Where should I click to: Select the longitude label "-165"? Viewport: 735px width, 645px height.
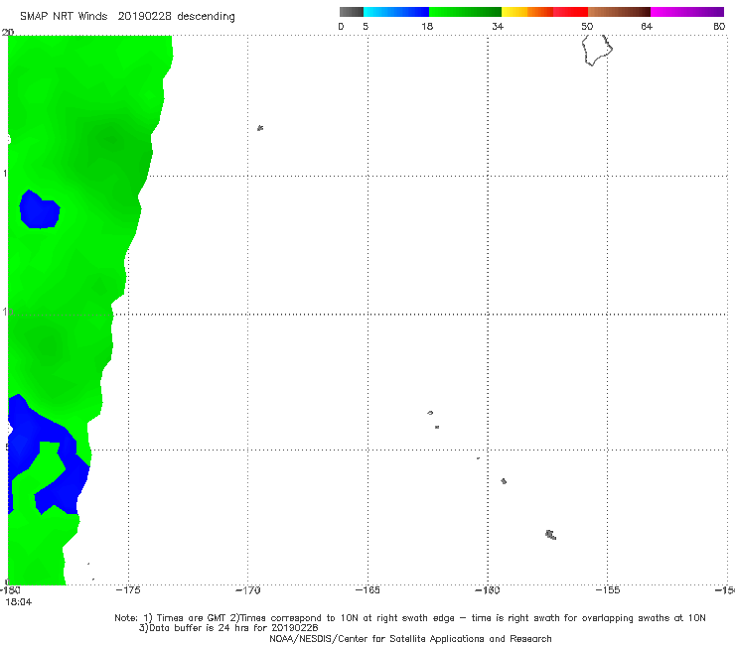point(367,590)
